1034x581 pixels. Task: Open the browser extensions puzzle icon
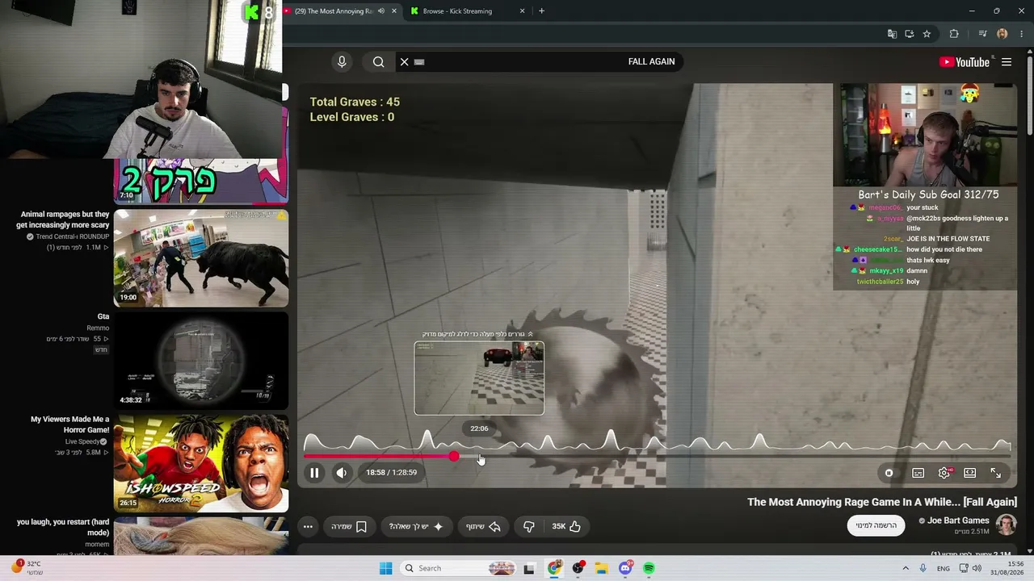click(x=954, y=34)
